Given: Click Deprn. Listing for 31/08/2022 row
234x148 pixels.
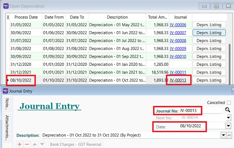Looking at the screenshot, I should point(209,48).
